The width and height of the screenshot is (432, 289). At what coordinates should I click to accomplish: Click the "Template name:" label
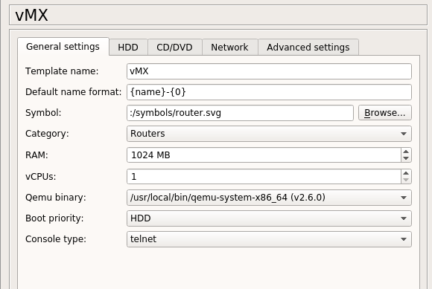[x=62, y=71]
